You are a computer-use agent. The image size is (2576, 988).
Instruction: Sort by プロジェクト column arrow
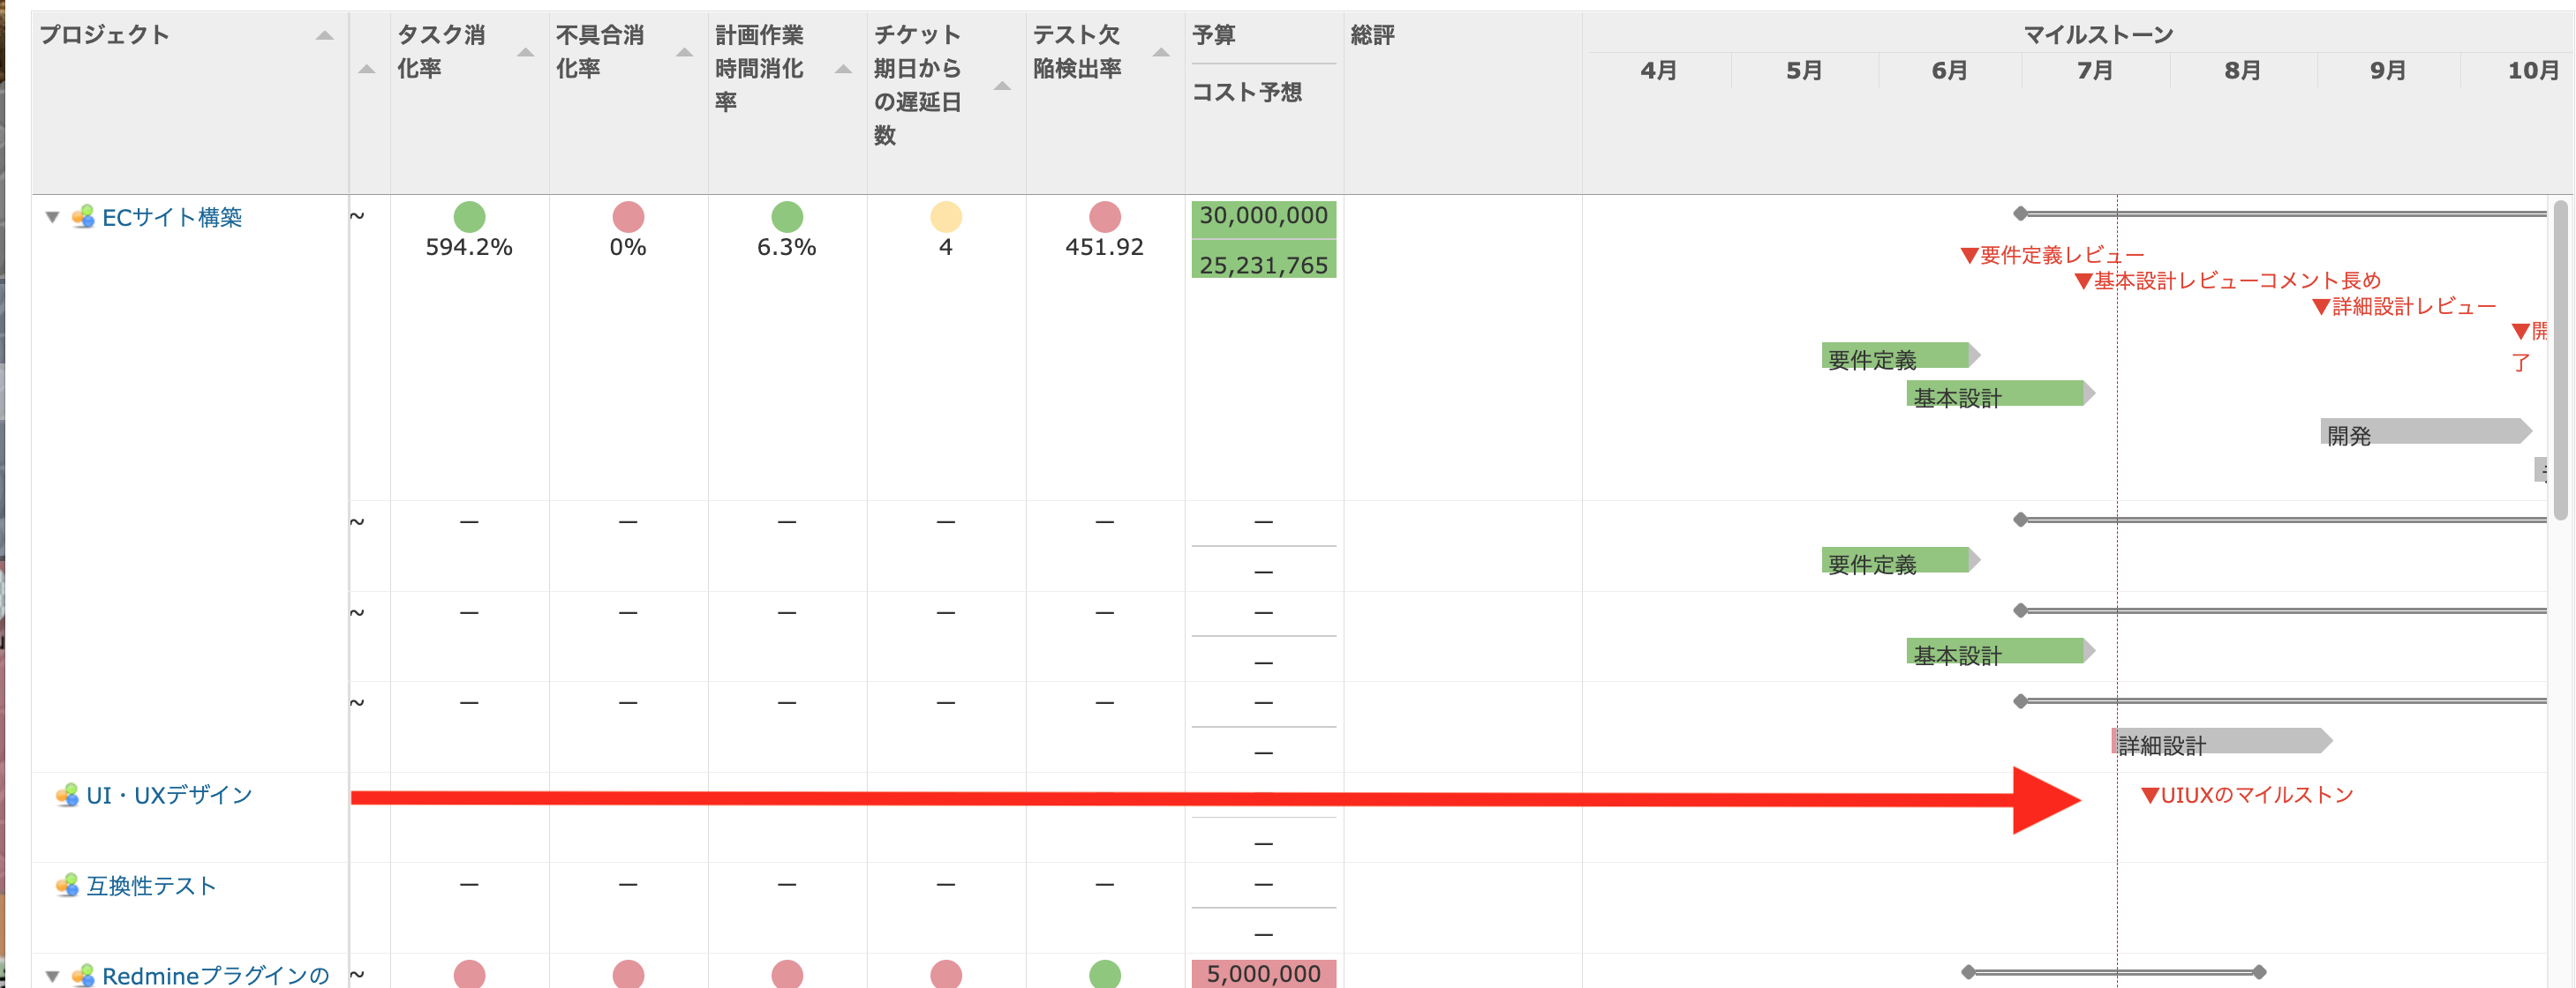pyautogui.click(x=324, y=36)
